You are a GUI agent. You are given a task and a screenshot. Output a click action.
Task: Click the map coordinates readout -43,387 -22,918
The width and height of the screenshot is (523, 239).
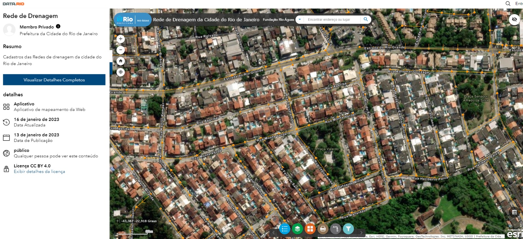click(x=139, y=221)
